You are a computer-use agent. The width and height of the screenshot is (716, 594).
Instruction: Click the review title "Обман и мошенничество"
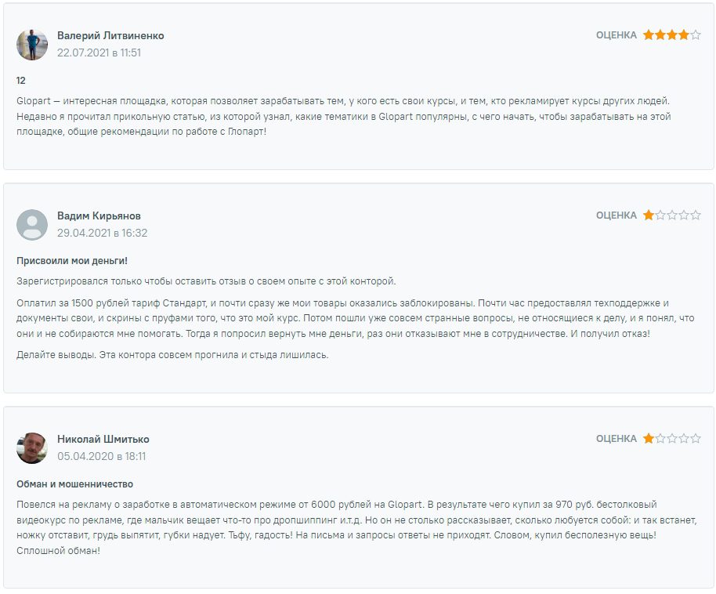click(x=74, y=484)
